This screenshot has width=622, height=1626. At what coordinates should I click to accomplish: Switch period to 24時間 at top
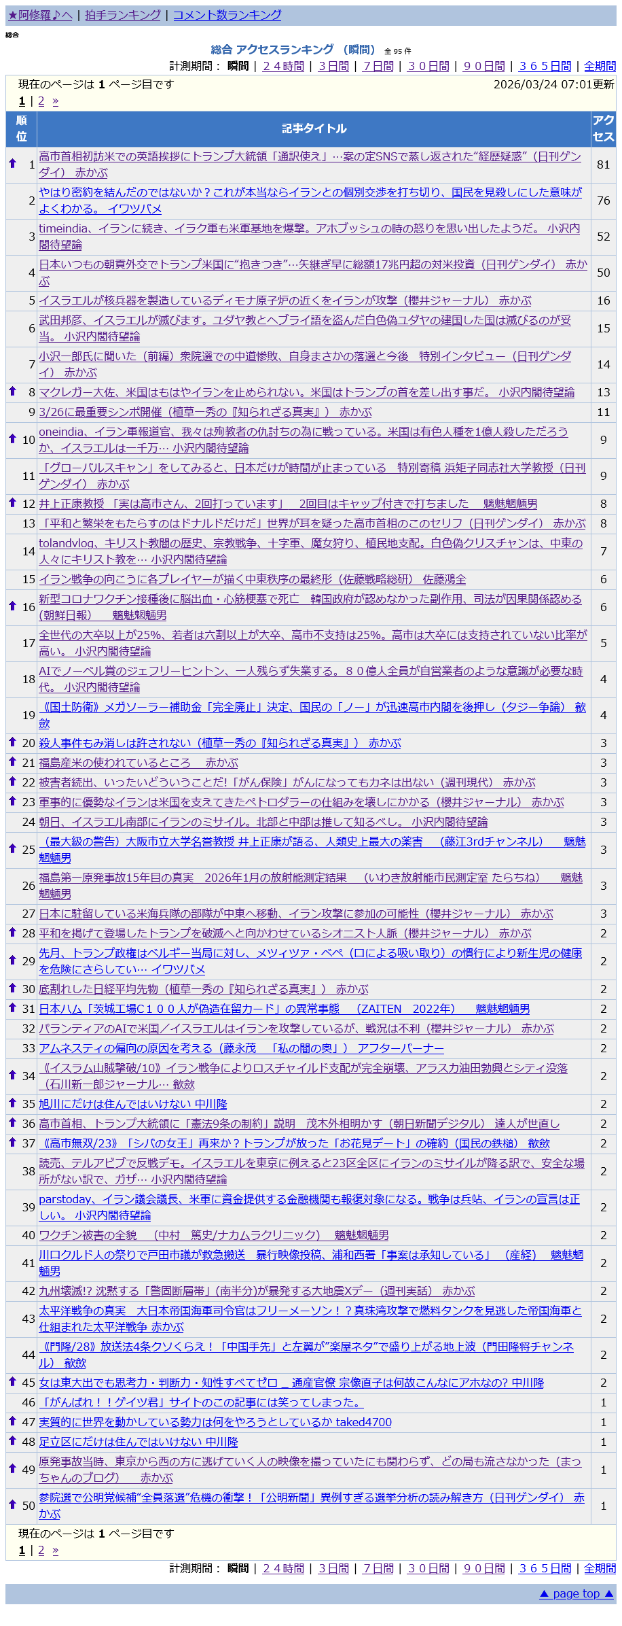coord(283,66)
